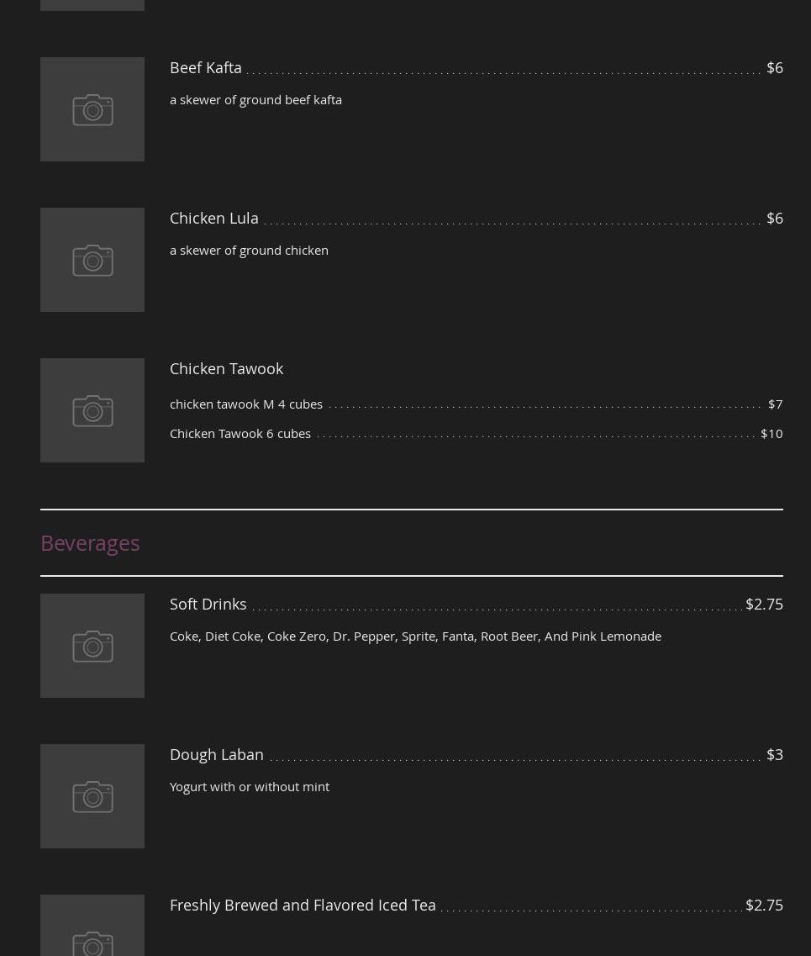Select the Chicken Tawook item heading
Image resolution: width=811 pixels, height=956 pixels.
pos(226,368)
